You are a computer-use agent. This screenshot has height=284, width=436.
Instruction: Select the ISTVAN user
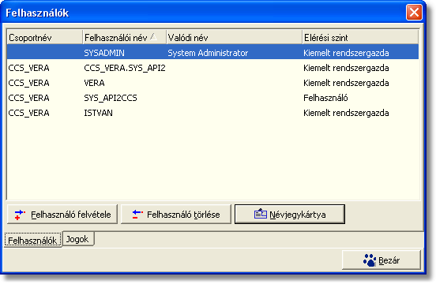click(99, 113)
